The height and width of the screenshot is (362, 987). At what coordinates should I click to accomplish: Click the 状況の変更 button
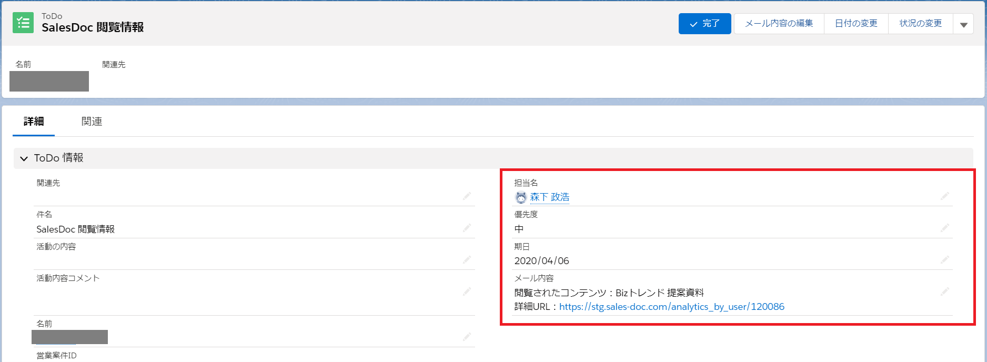[x=920, y=24]
